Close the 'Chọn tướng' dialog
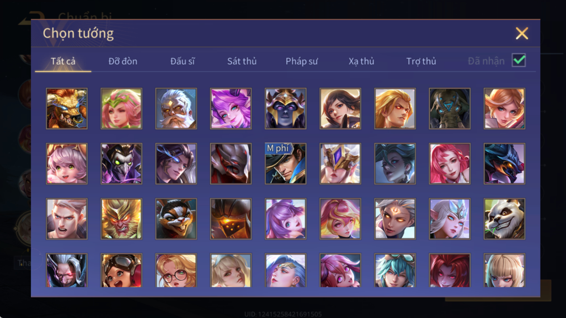Image resolution: width=566 pixels, height=318 pixels. (522, 34)
